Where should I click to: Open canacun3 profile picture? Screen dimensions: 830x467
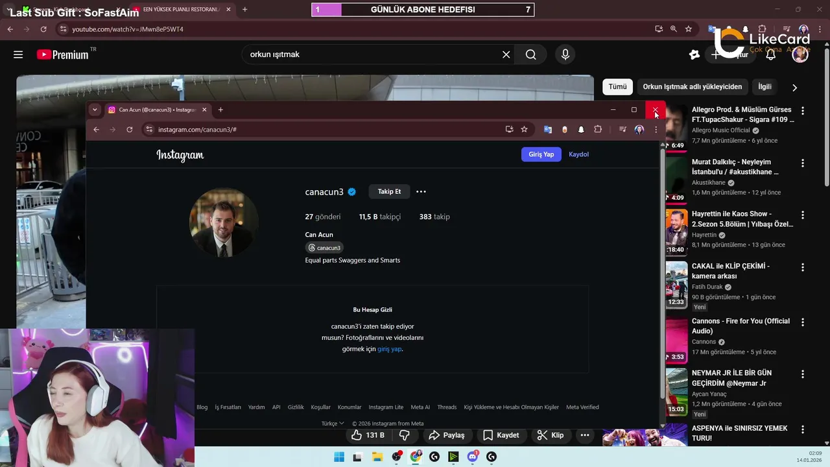[x=224, y=222]
